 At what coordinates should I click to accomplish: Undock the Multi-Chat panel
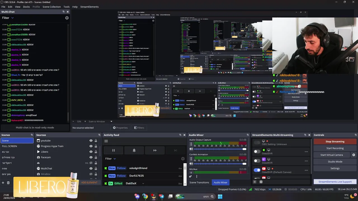click(63, 12)
